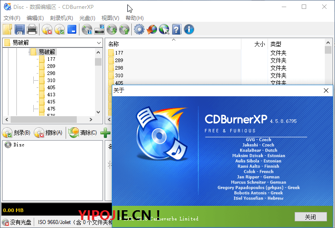Click the open folder toolbar icon
The width and height of the screenshot is (335, 228).
pyautogui.click(x=8, y=30)
